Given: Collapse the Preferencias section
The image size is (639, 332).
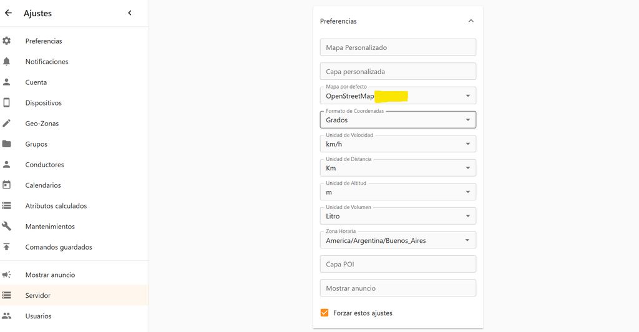Looking at the screenshot, I should [x=471, y=21].
